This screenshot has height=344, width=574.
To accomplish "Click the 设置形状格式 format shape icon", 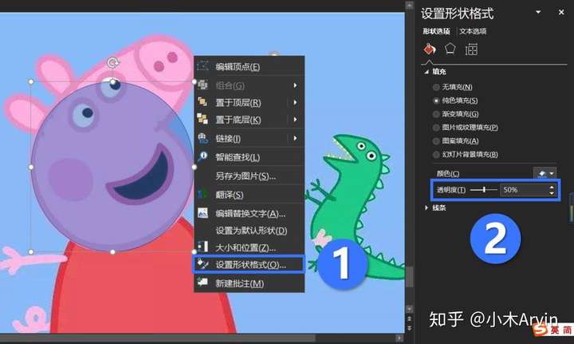I will pos(202,263).
